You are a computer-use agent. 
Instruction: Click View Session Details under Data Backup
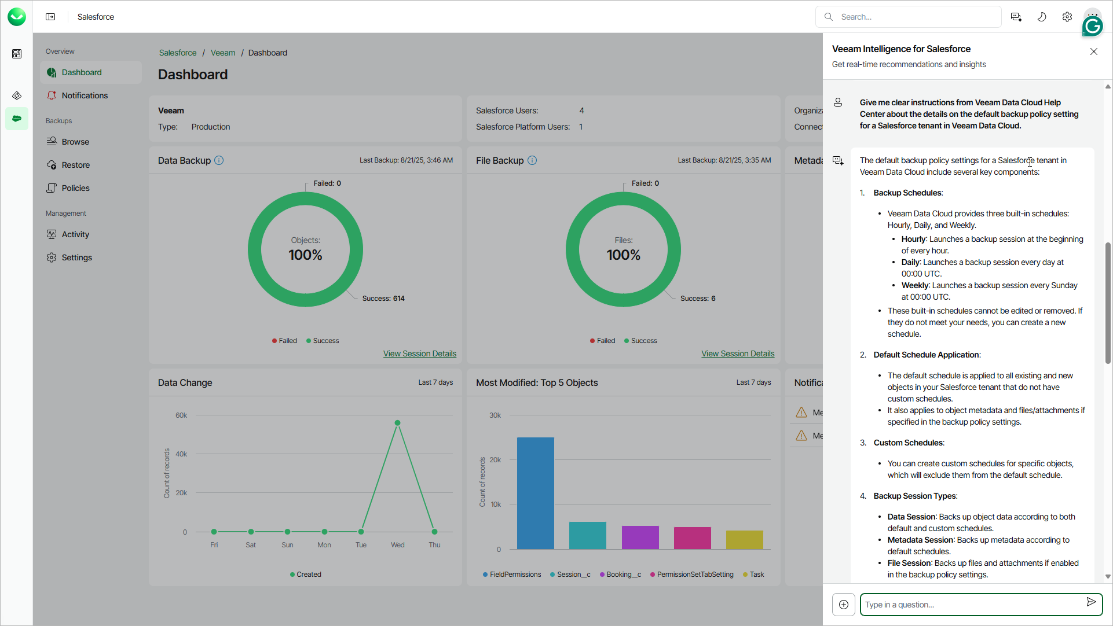click(x=419, y=353)
